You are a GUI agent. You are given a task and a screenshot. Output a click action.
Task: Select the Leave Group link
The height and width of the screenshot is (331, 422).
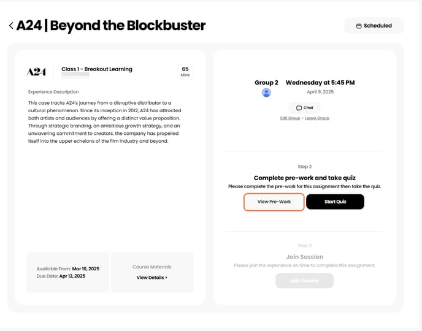coord(317,118)
